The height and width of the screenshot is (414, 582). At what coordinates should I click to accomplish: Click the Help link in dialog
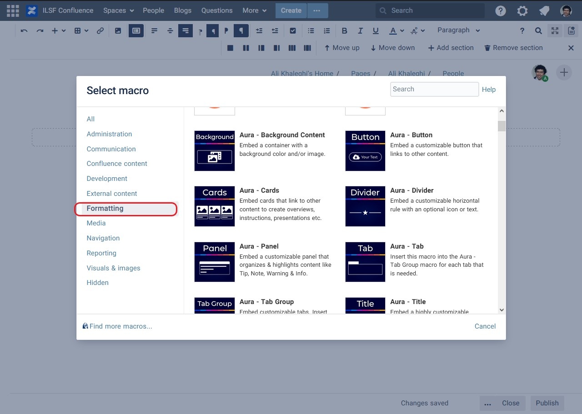click(x=489, y=90)
